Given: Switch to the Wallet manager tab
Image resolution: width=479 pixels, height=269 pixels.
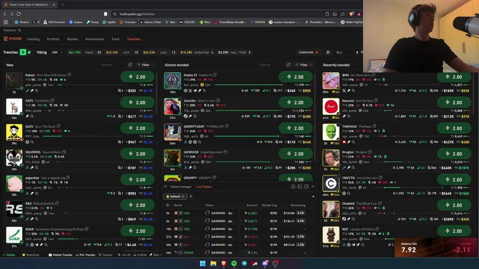Looking at the screenshot, I should click(181, 187).
